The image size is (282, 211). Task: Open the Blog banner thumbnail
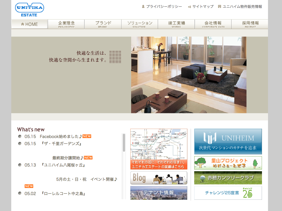coord(159,178)
